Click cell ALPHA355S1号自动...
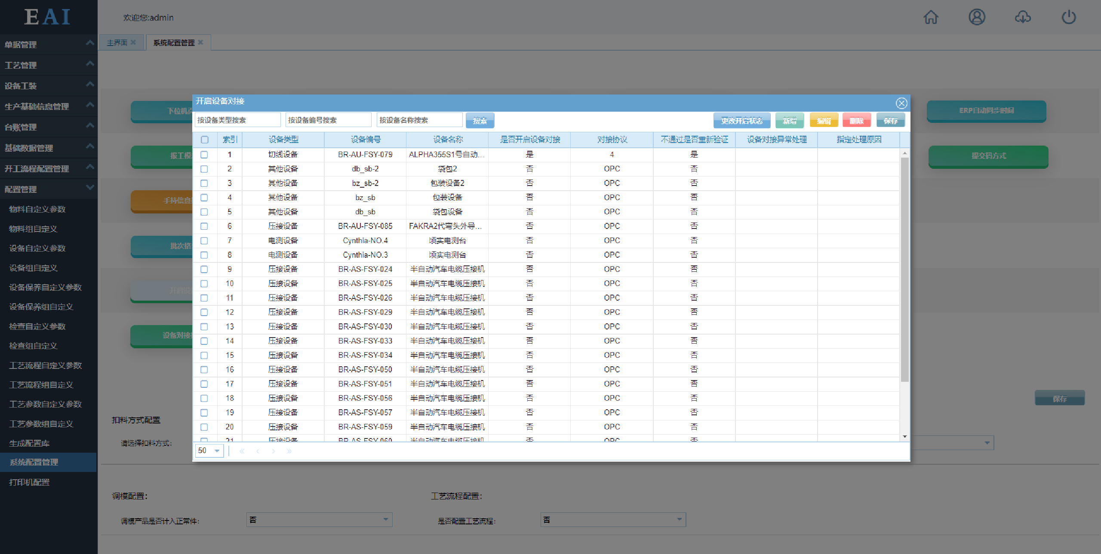 pyautogui.click(x=447, y=155)
